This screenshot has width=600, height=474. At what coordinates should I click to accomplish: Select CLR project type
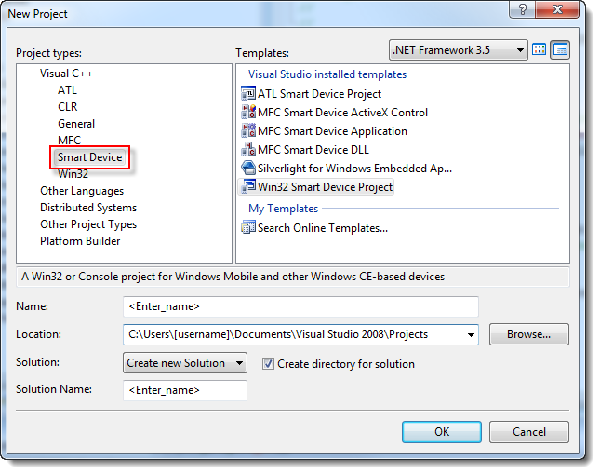67,107
